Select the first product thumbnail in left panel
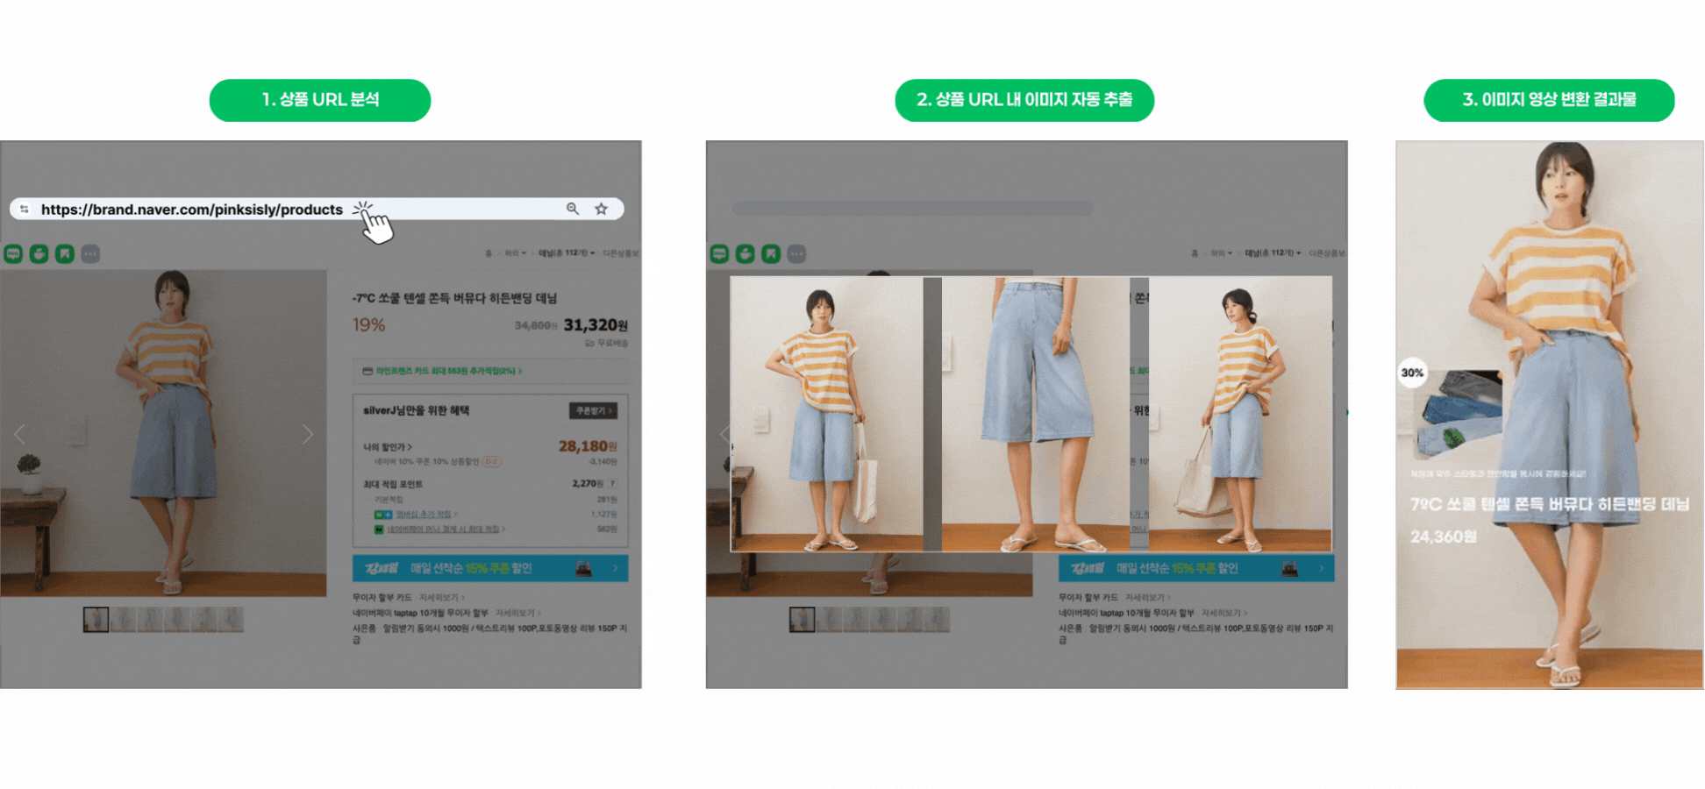Screen dimensions: 1705x789 click(x=96, y=620)
